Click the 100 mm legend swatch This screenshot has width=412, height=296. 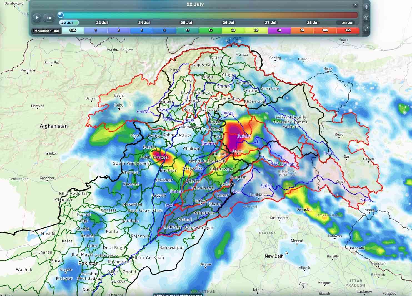[325, 31]
